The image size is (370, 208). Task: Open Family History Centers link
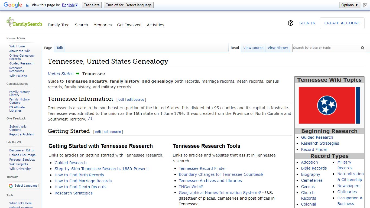coord(20,101)
